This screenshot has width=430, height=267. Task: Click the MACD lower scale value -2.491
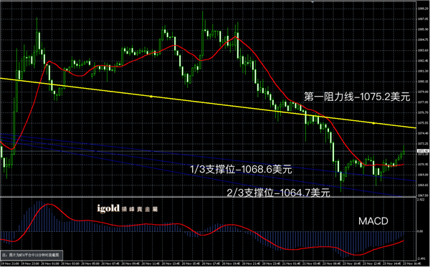pos(421,258)
